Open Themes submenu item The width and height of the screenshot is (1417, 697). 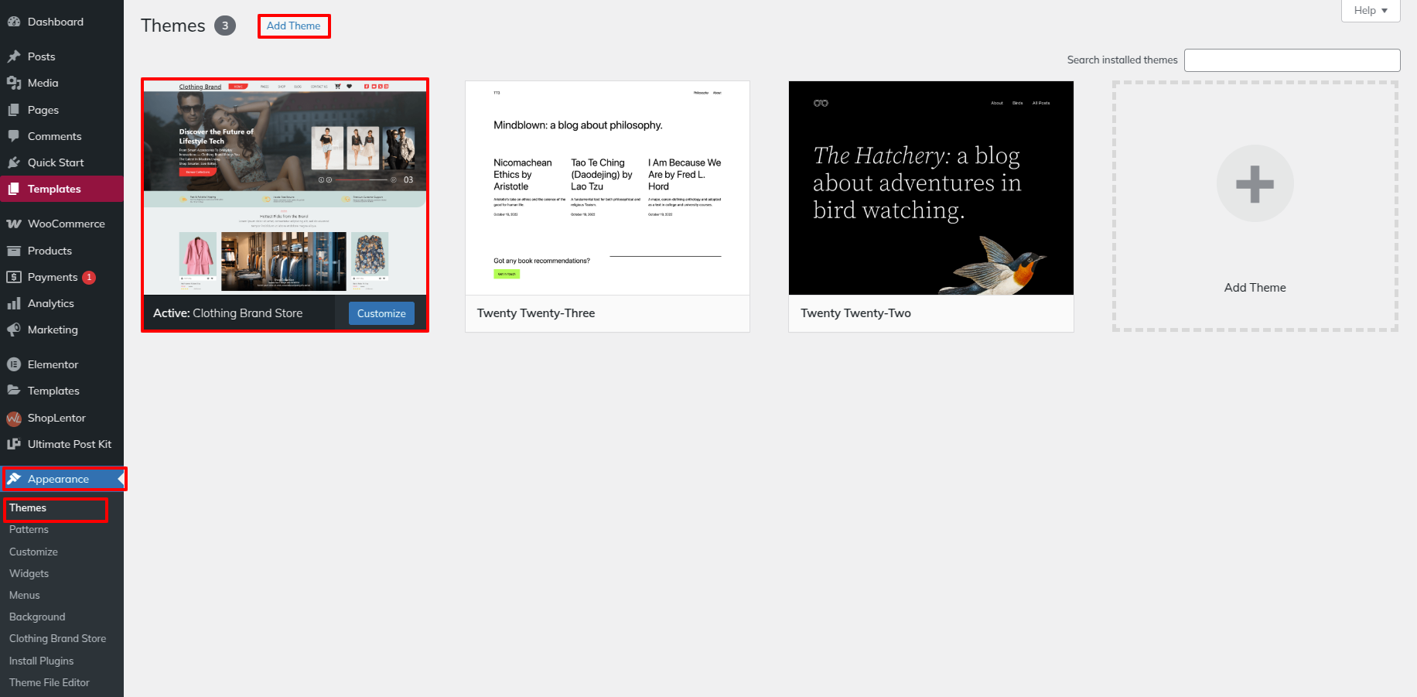pos(28,507)
